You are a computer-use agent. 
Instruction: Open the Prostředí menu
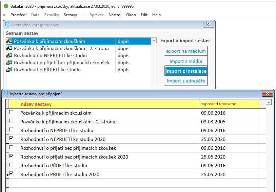click(x=18, y=15)
